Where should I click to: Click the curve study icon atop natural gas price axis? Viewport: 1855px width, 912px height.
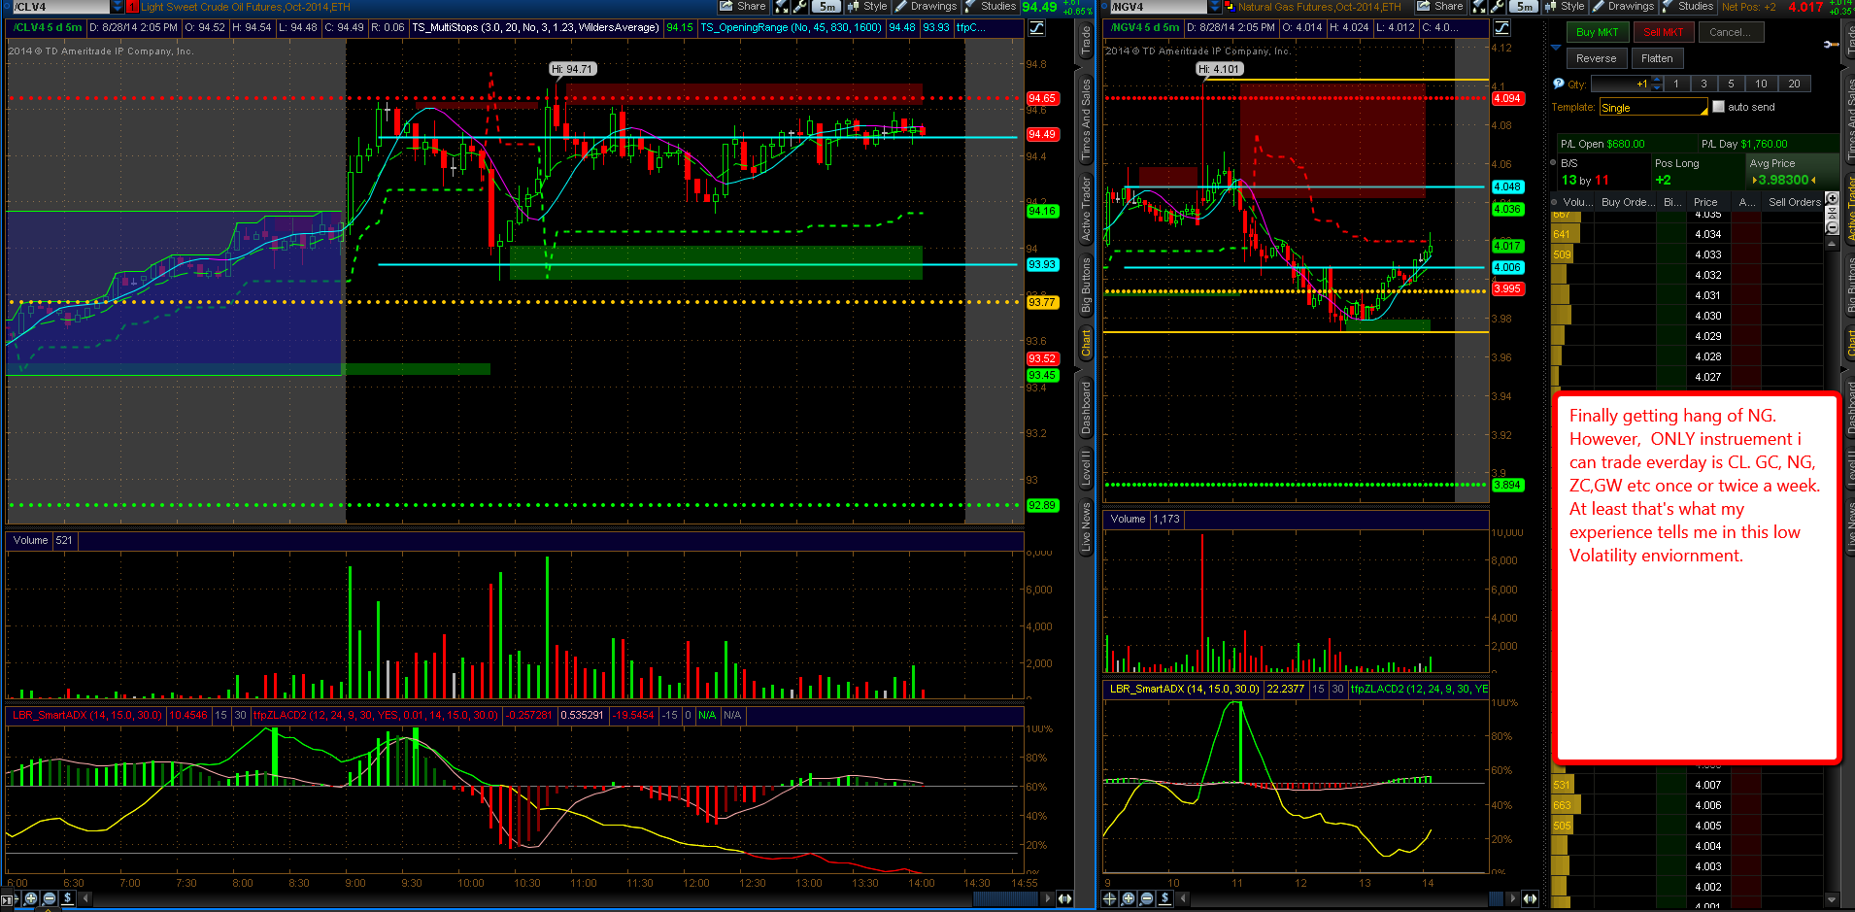[x=1501, y=27]
